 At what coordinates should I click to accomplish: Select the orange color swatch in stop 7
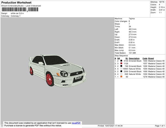[x=121, y=77]
